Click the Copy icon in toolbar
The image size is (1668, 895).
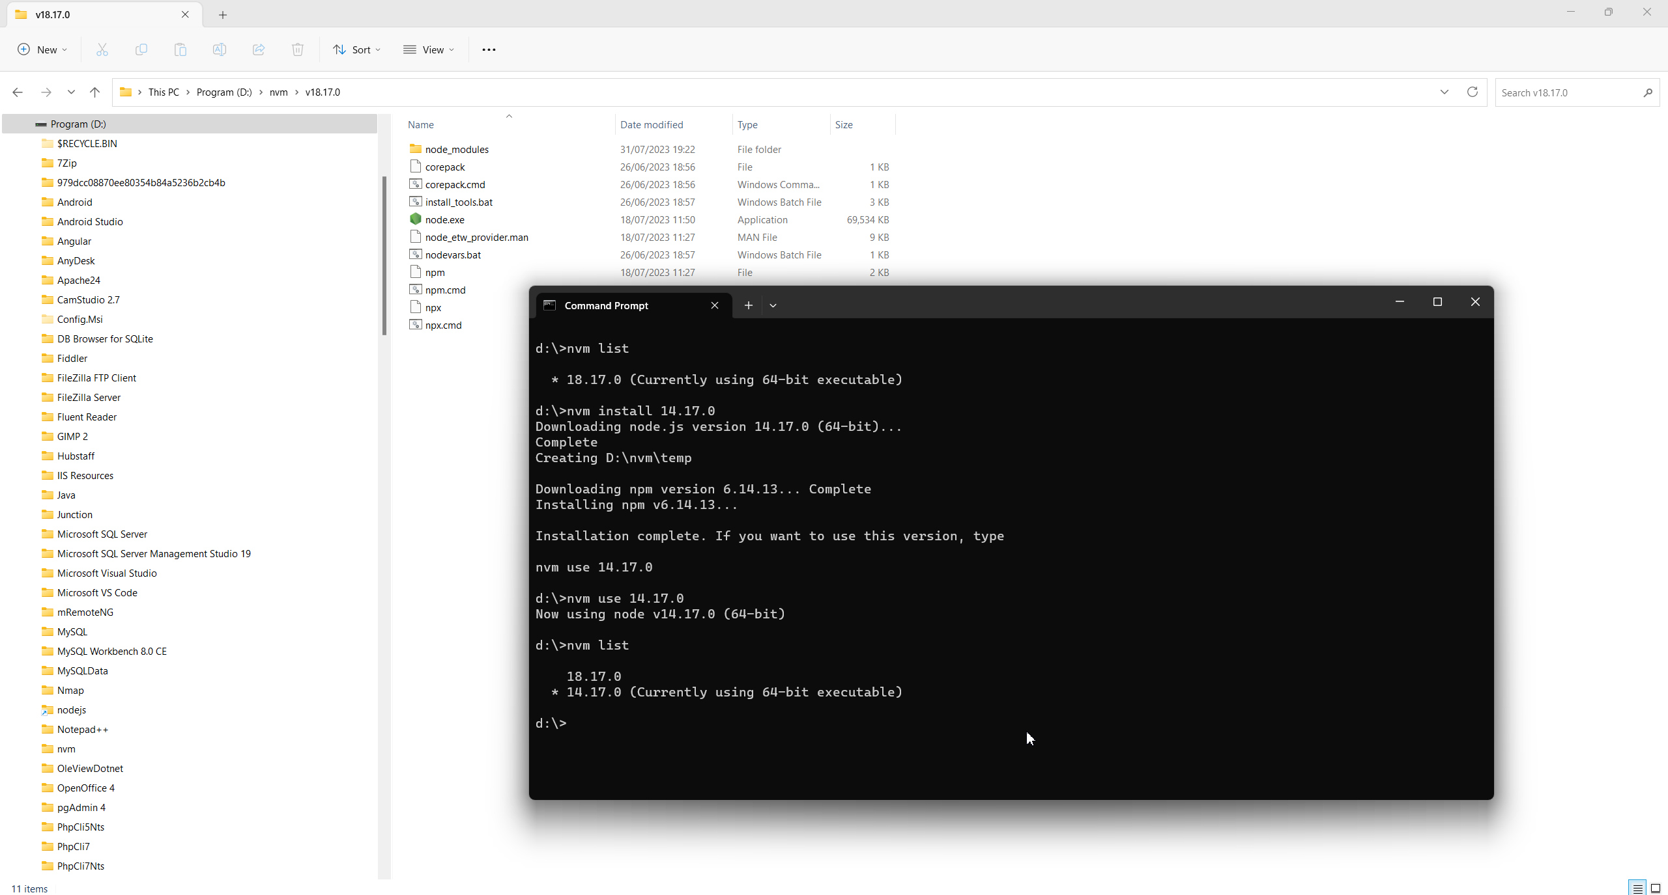pyautogui.click(x=141, y=49)
